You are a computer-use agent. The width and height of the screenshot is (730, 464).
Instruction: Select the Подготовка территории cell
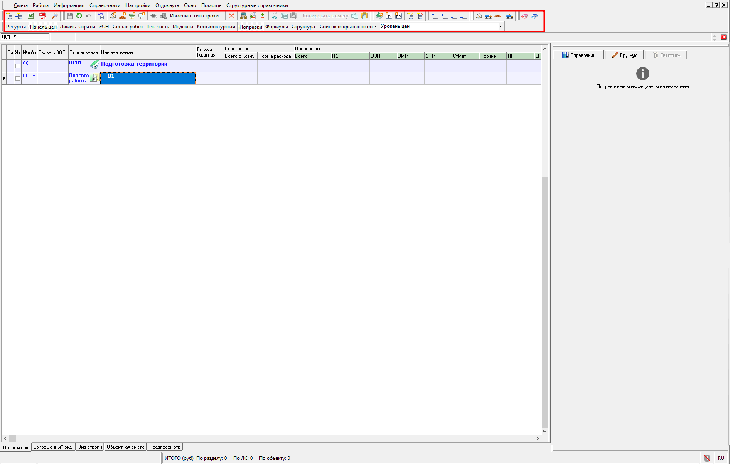pyautogui.click(x=147, y=66)
